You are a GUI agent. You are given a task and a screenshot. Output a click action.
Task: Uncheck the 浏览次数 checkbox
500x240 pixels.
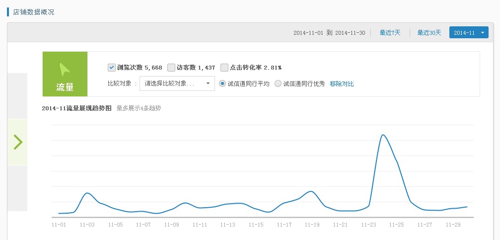111,68
